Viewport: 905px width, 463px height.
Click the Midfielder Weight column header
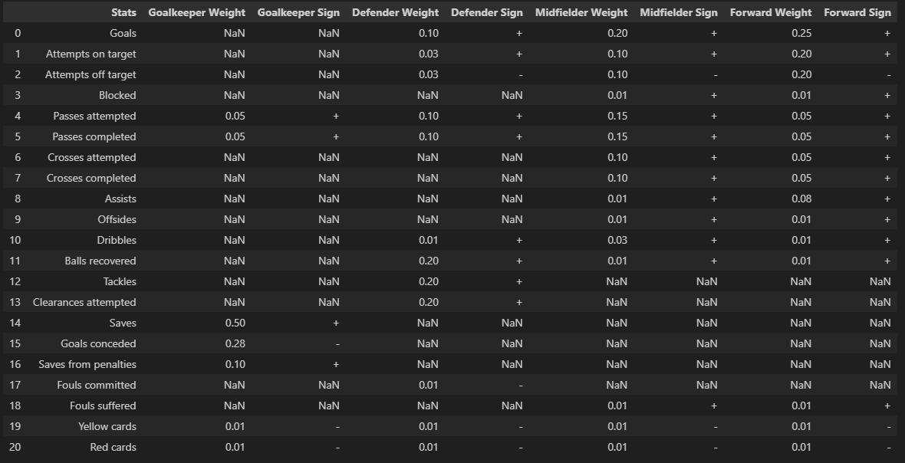[x=581, y=12]
